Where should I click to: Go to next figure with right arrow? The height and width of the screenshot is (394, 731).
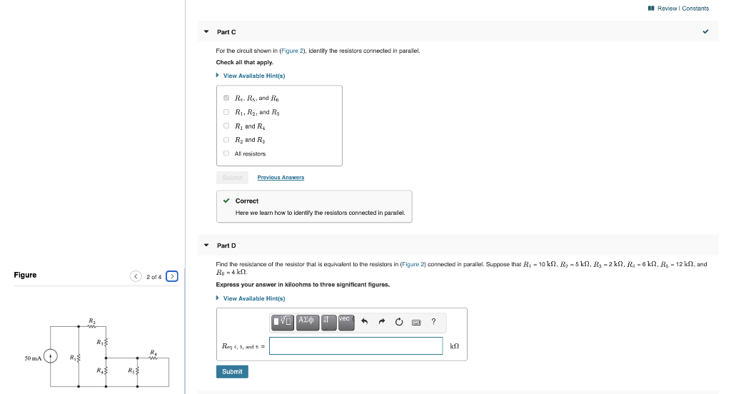[172, 276]
